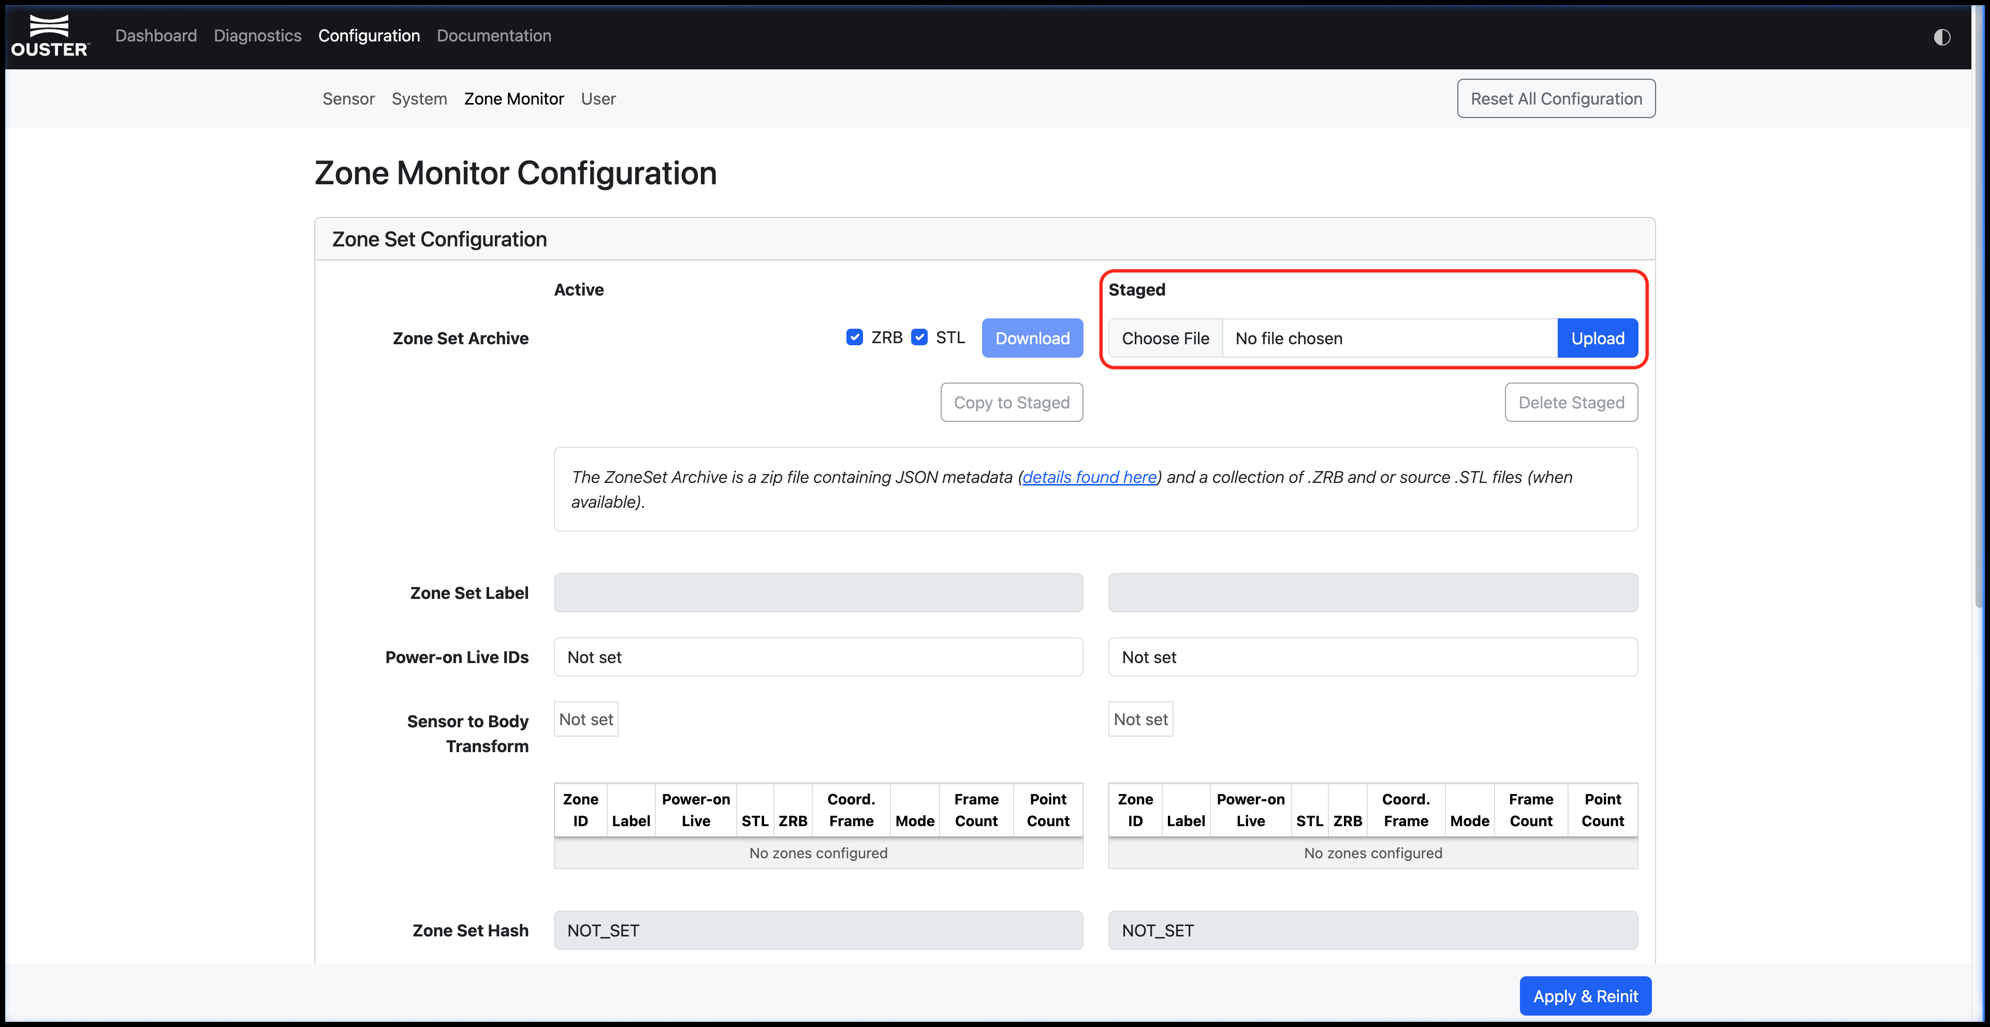Open the Diagnostics page

pos(257,36)
